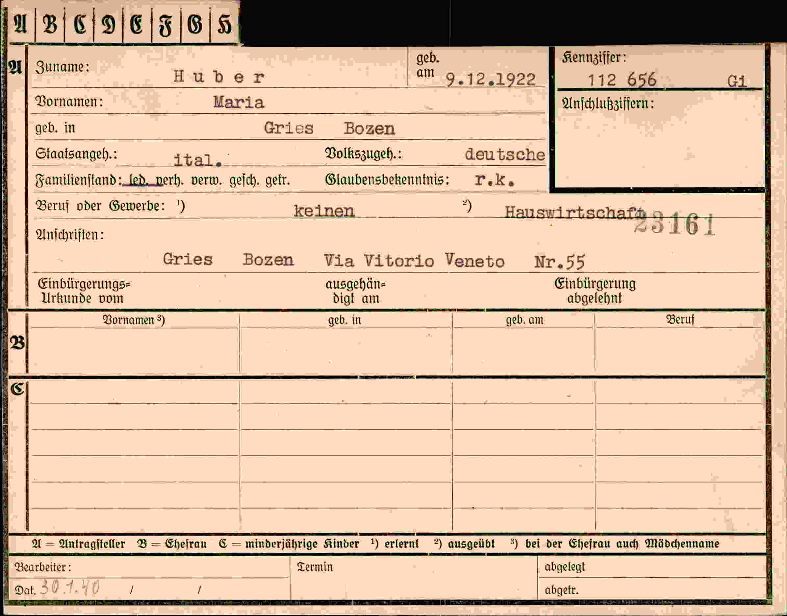Select index tab letter F
This screenshot has width=787, height=616.
point(166,25)
